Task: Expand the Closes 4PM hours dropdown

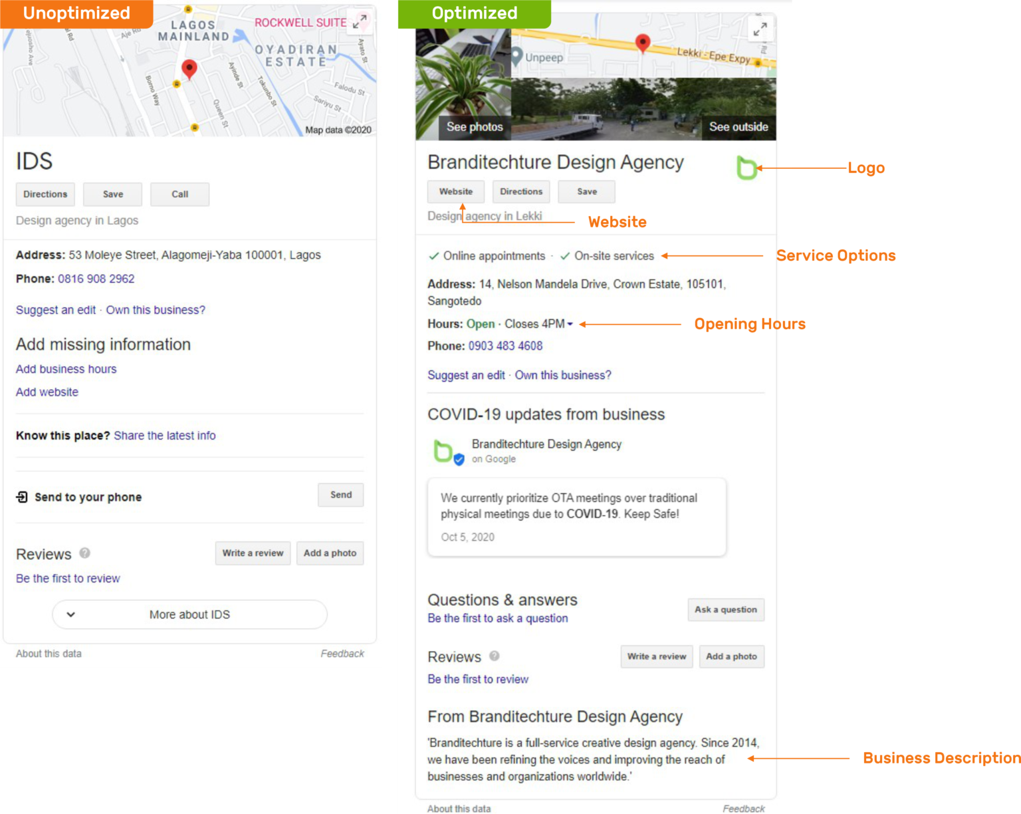Action: [570, 325]
